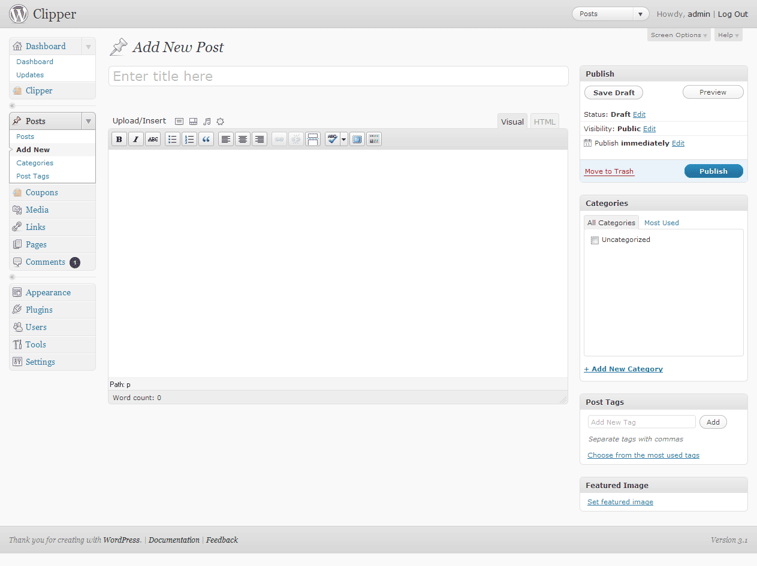Image resolution: width=757 pixels, height=566 pixels.
Task: Show the kitchen sink toolbar row
Action: click(x=374, y=140)
